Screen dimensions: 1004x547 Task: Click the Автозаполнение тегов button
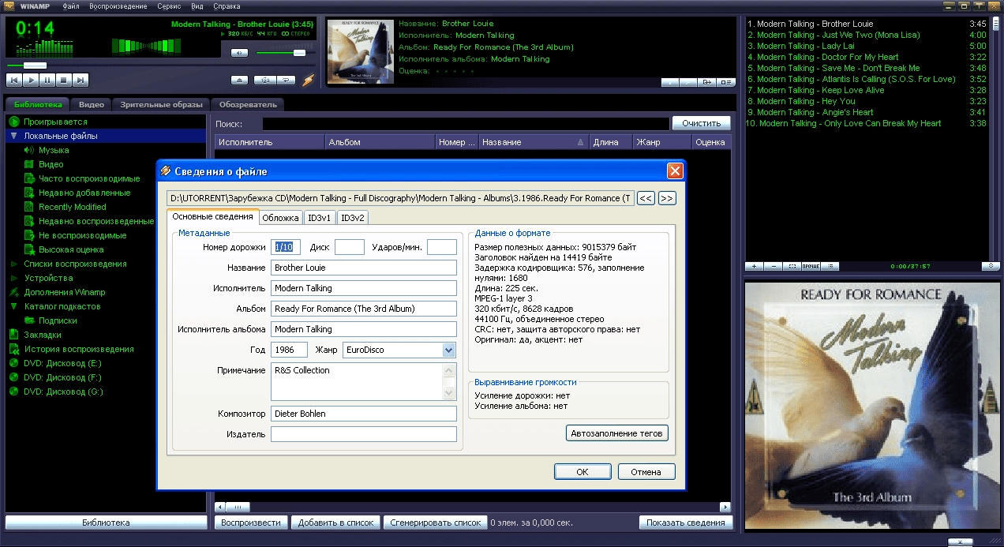(617, 433)
